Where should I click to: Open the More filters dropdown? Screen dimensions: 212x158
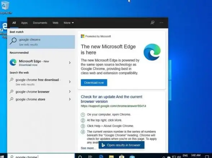click(x=69, y=23)
